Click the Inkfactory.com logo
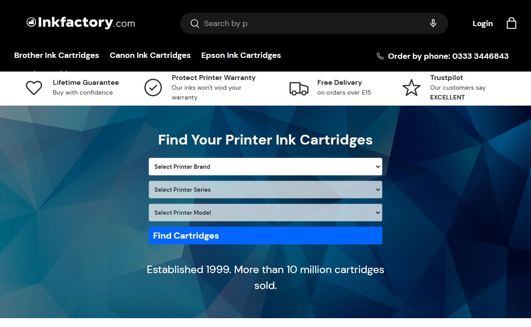The height and width of the screenshot is (327, 531). pyautogui.click(x=81, y=23)
